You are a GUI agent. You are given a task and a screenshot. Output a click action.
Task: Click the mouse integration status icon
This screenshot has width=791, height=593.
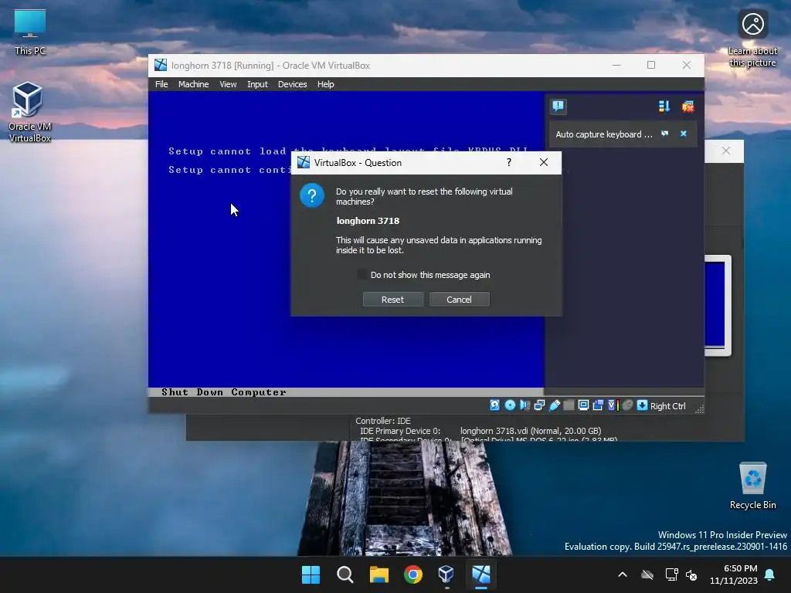pos(627,405)
